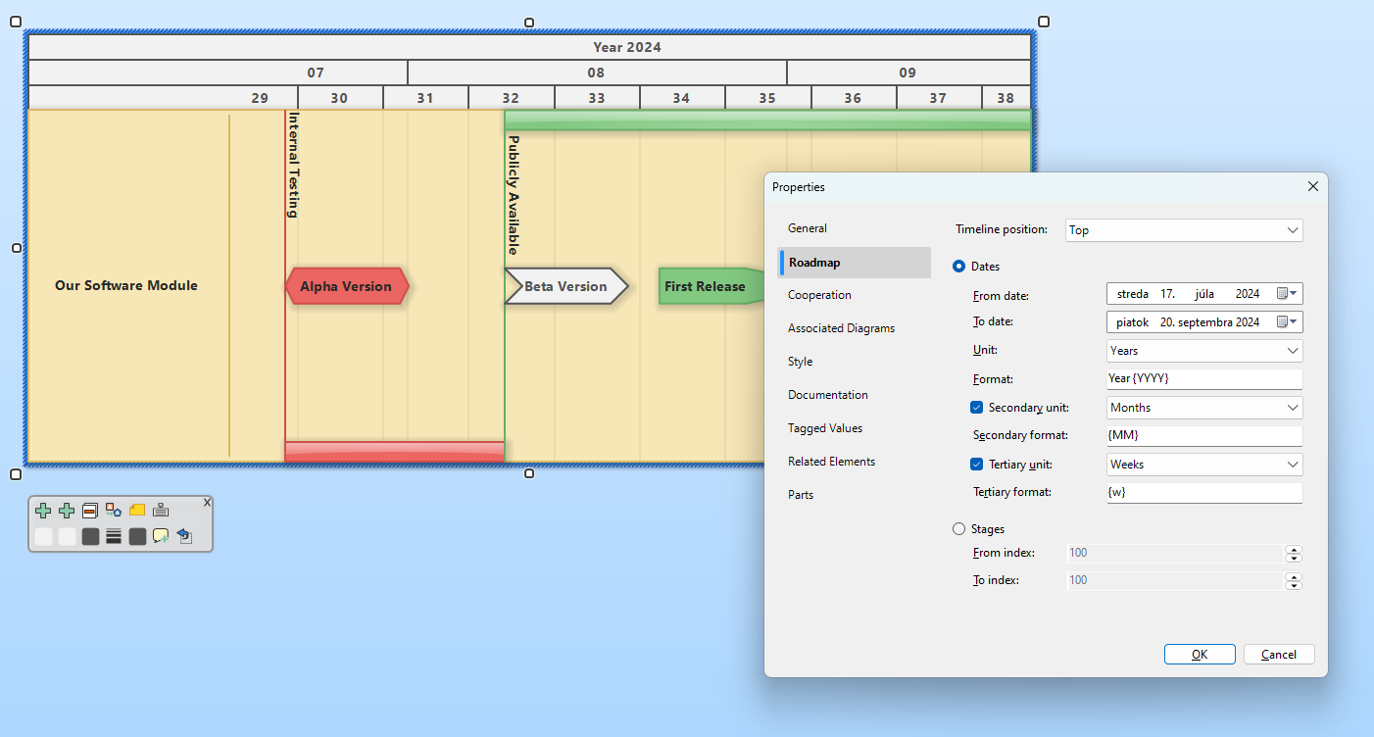Close the Properties dialog
The height and width of the screenshot is (737, 1374).
[x=1313, y=186]
